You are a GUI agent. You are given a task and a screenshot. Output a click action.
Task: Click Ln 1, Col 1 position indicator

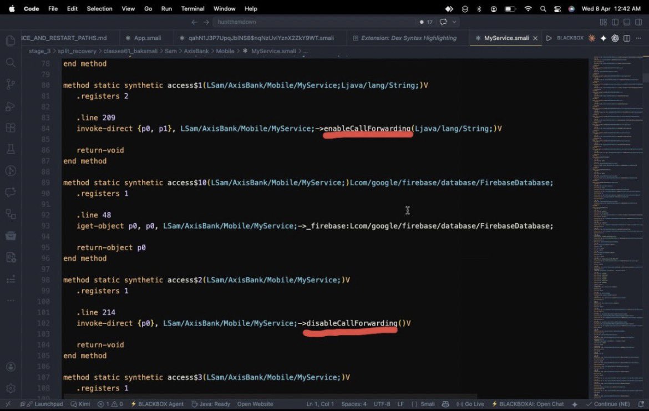320,404
